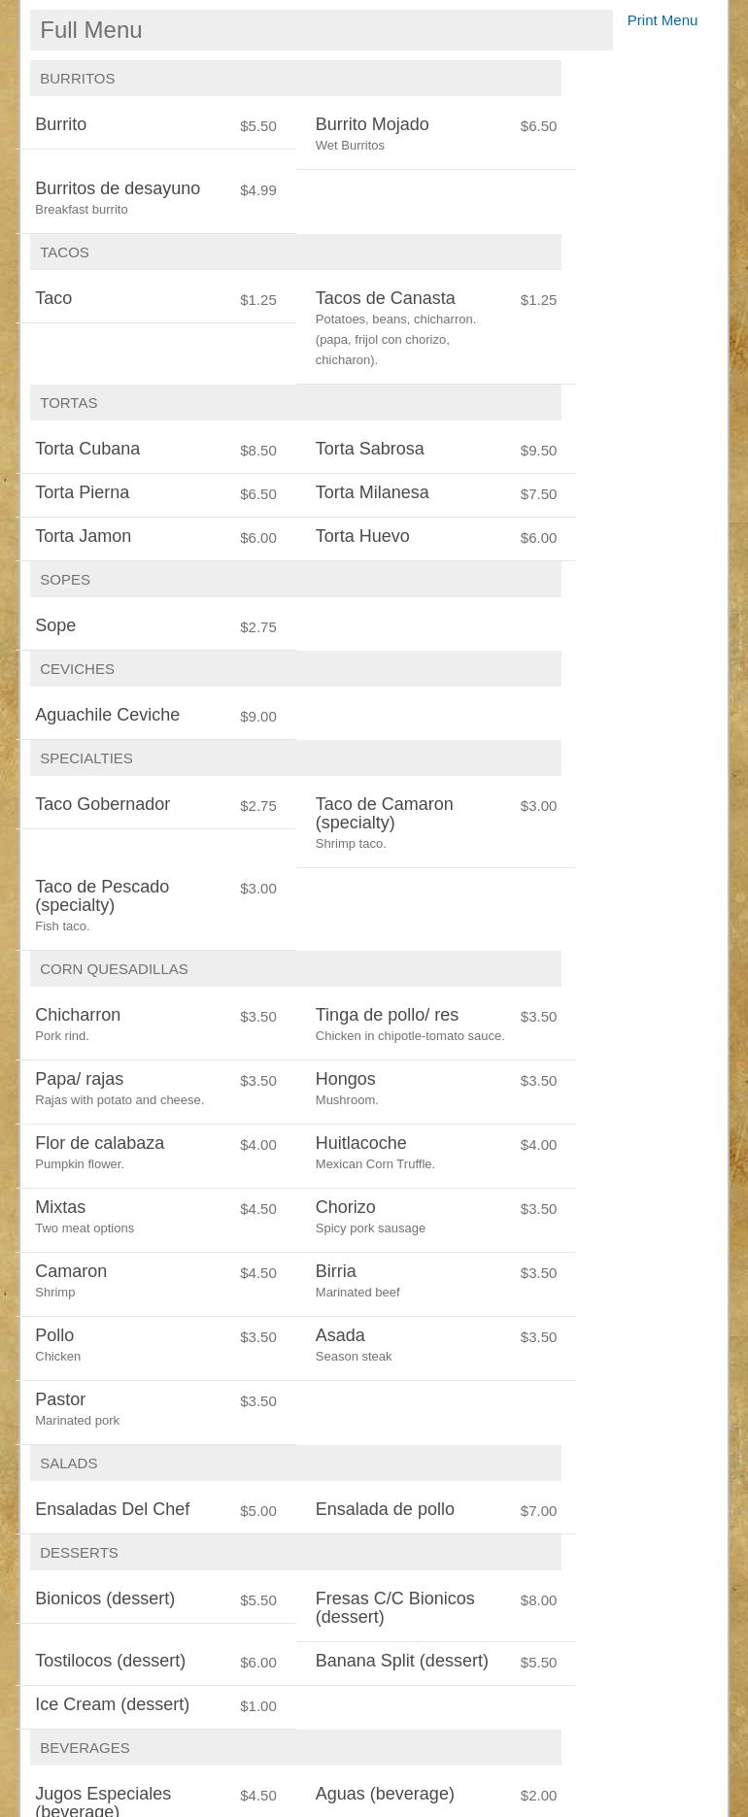This screenshot has height=1817, width=748.
Task: Select Ice Cream (dessert)
Action: 112,1705
